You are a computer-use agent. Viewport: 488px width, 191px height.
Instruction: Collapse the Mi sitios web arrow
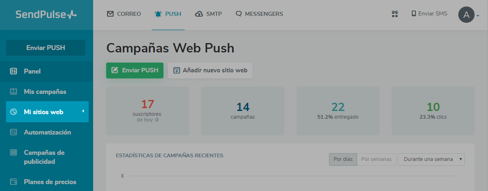(x=83, y=111)
